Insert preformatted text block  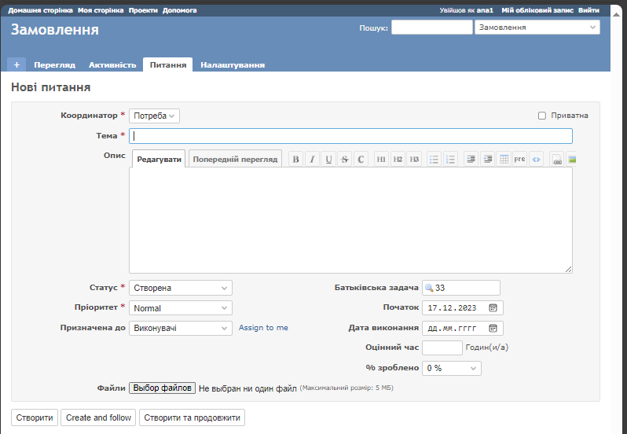pyautogui.click(x=519, y=159)
